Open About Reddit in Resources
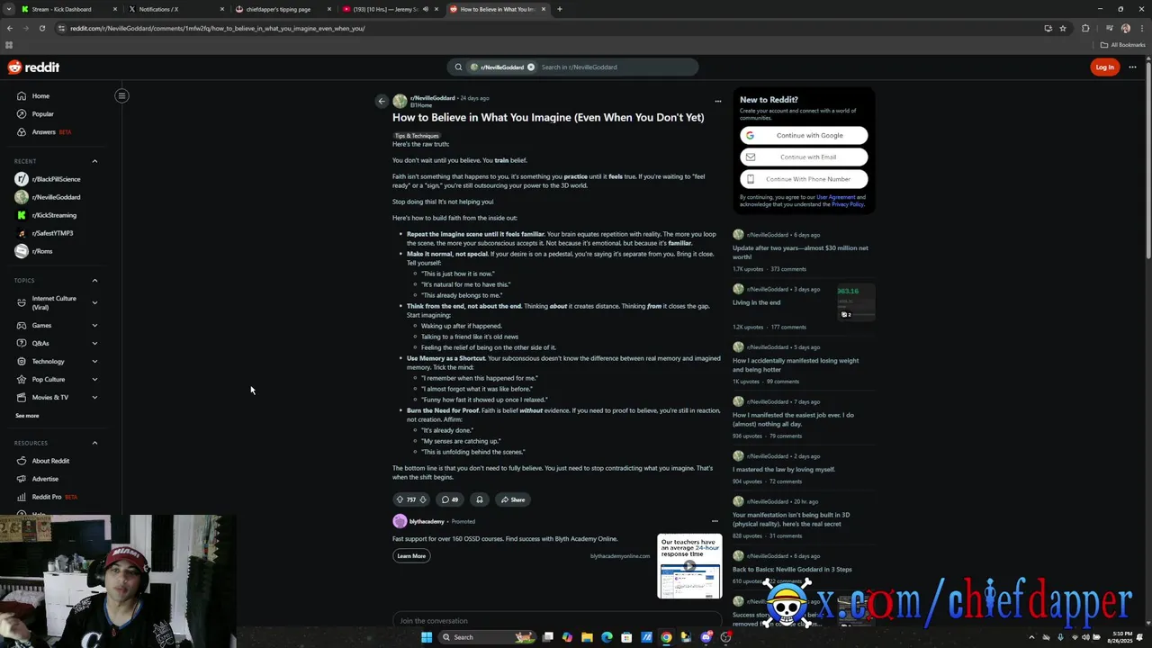 pos(50,461)
